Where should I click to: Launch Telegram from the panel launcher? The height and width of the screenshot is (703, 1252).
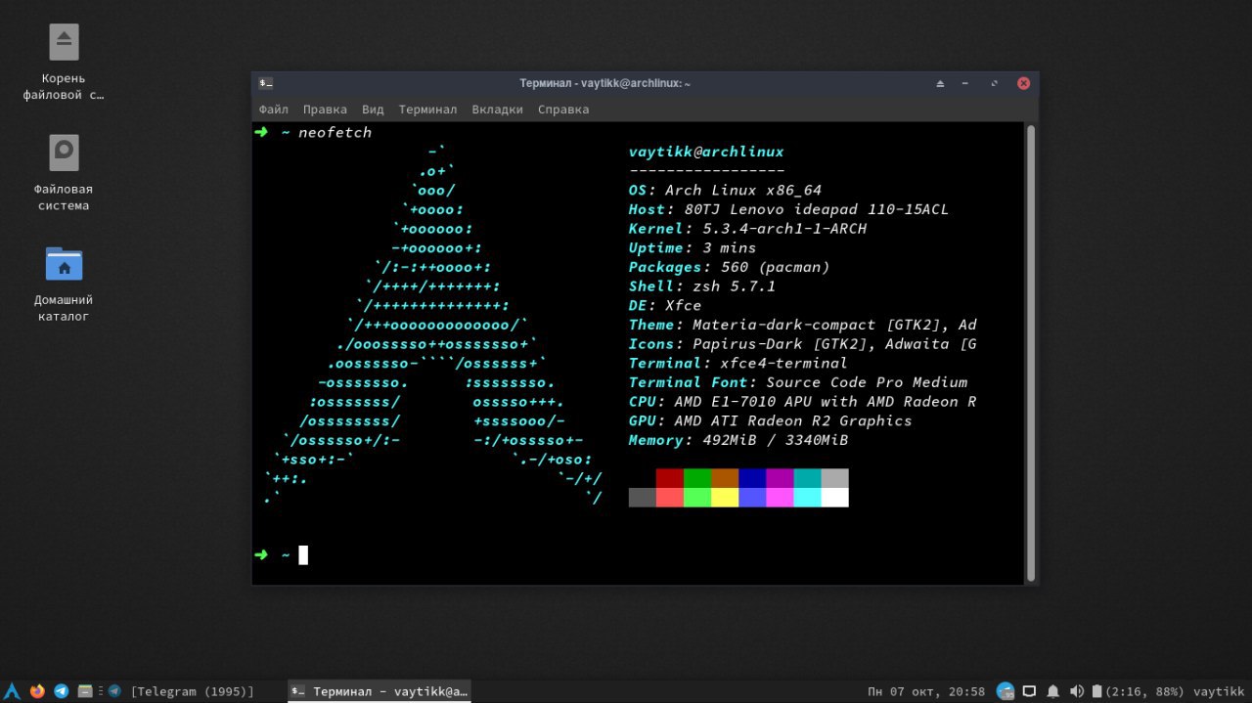(62, 691)
